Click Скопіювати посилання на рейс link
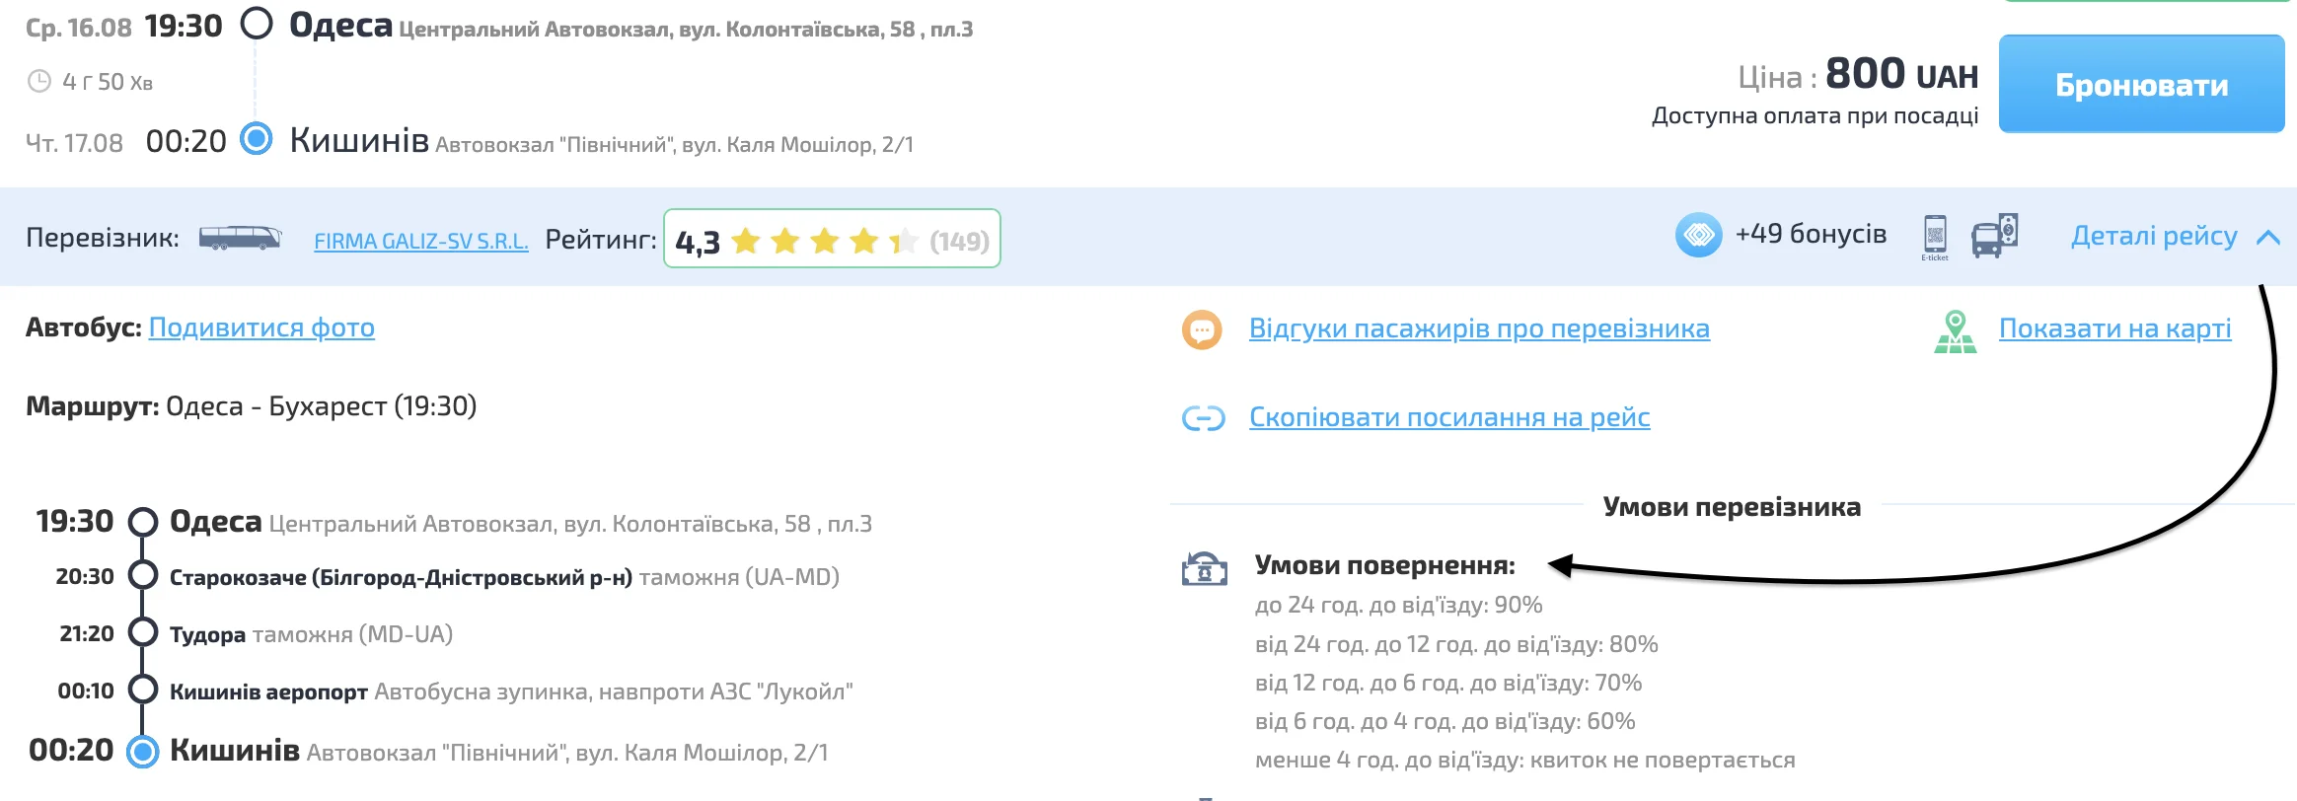Viewport: 2297px width, 801px height. 1448,417
